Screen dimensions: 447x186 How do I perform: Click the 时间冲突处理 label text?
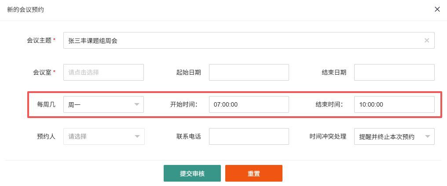pyautogui.click(x=328, y=136)
